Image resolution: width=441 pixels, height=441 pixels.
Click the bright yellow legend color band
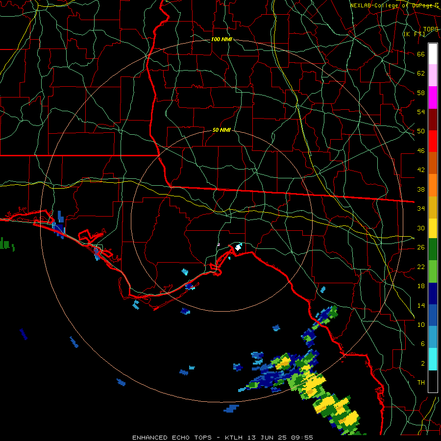pos(433,228)
